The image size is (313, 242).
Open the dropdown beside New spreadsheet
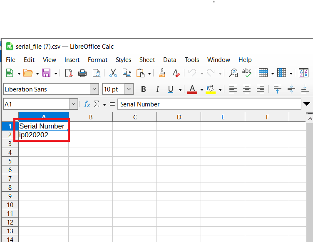pos(19,74)
